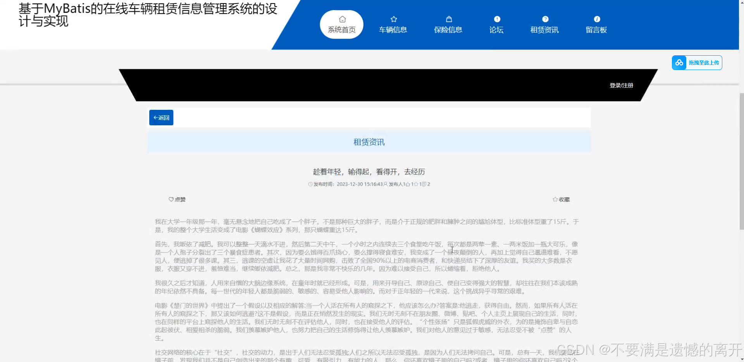
Task: Click the cloud icon on upload widget
Action: 679,63
